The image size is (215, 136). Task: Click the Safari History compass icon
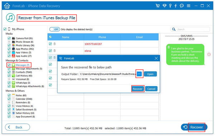pyautogui.click(x=14, y=113)
